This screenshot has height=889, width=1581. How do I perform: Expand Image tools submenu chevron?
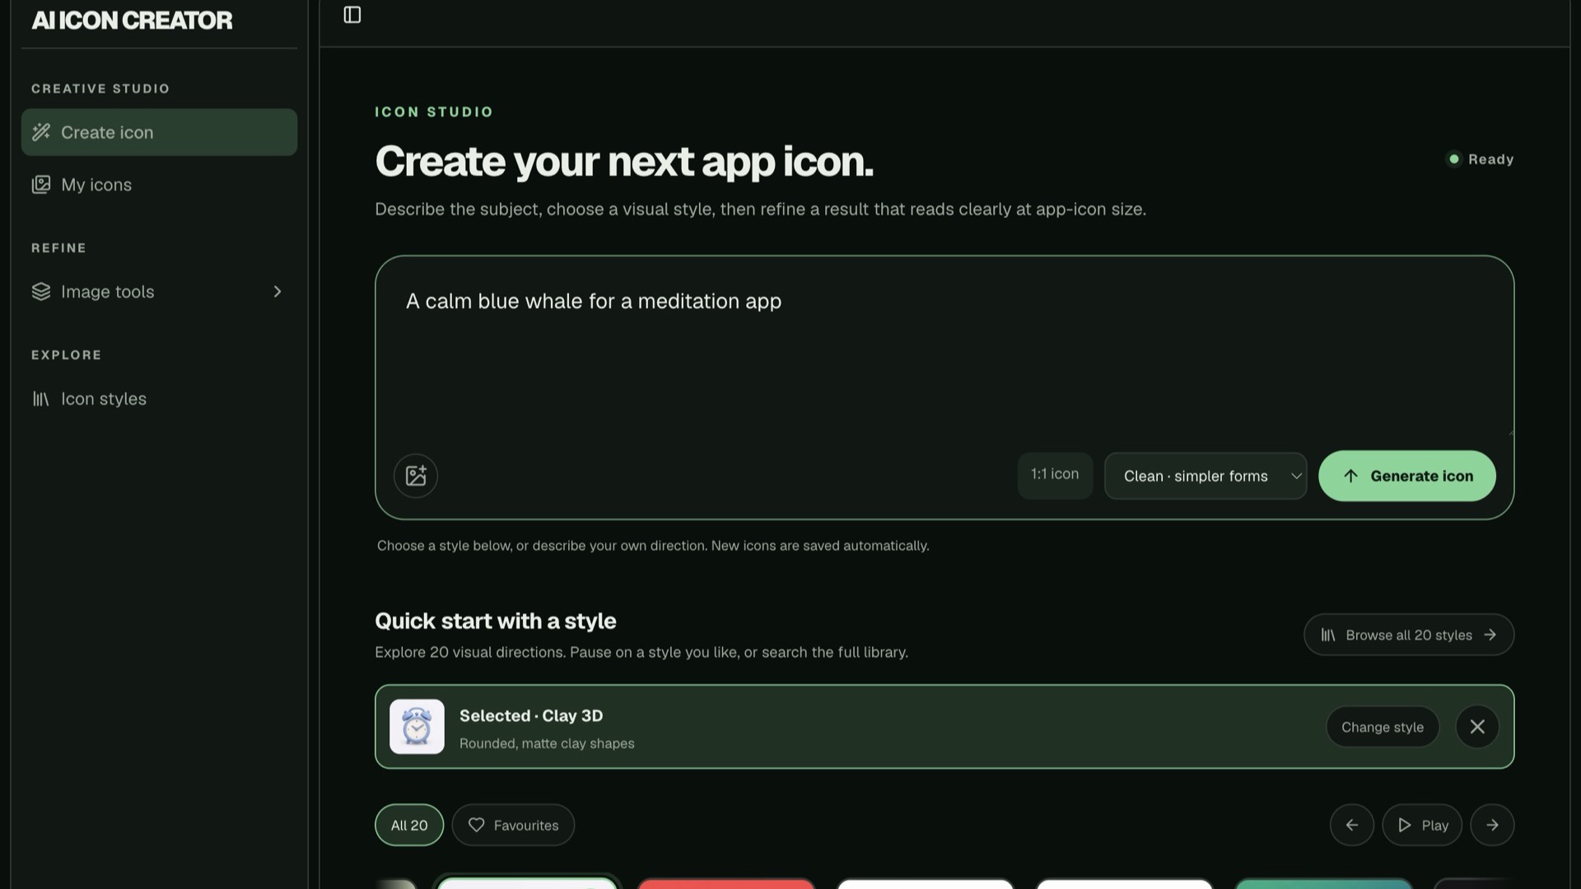277,291
